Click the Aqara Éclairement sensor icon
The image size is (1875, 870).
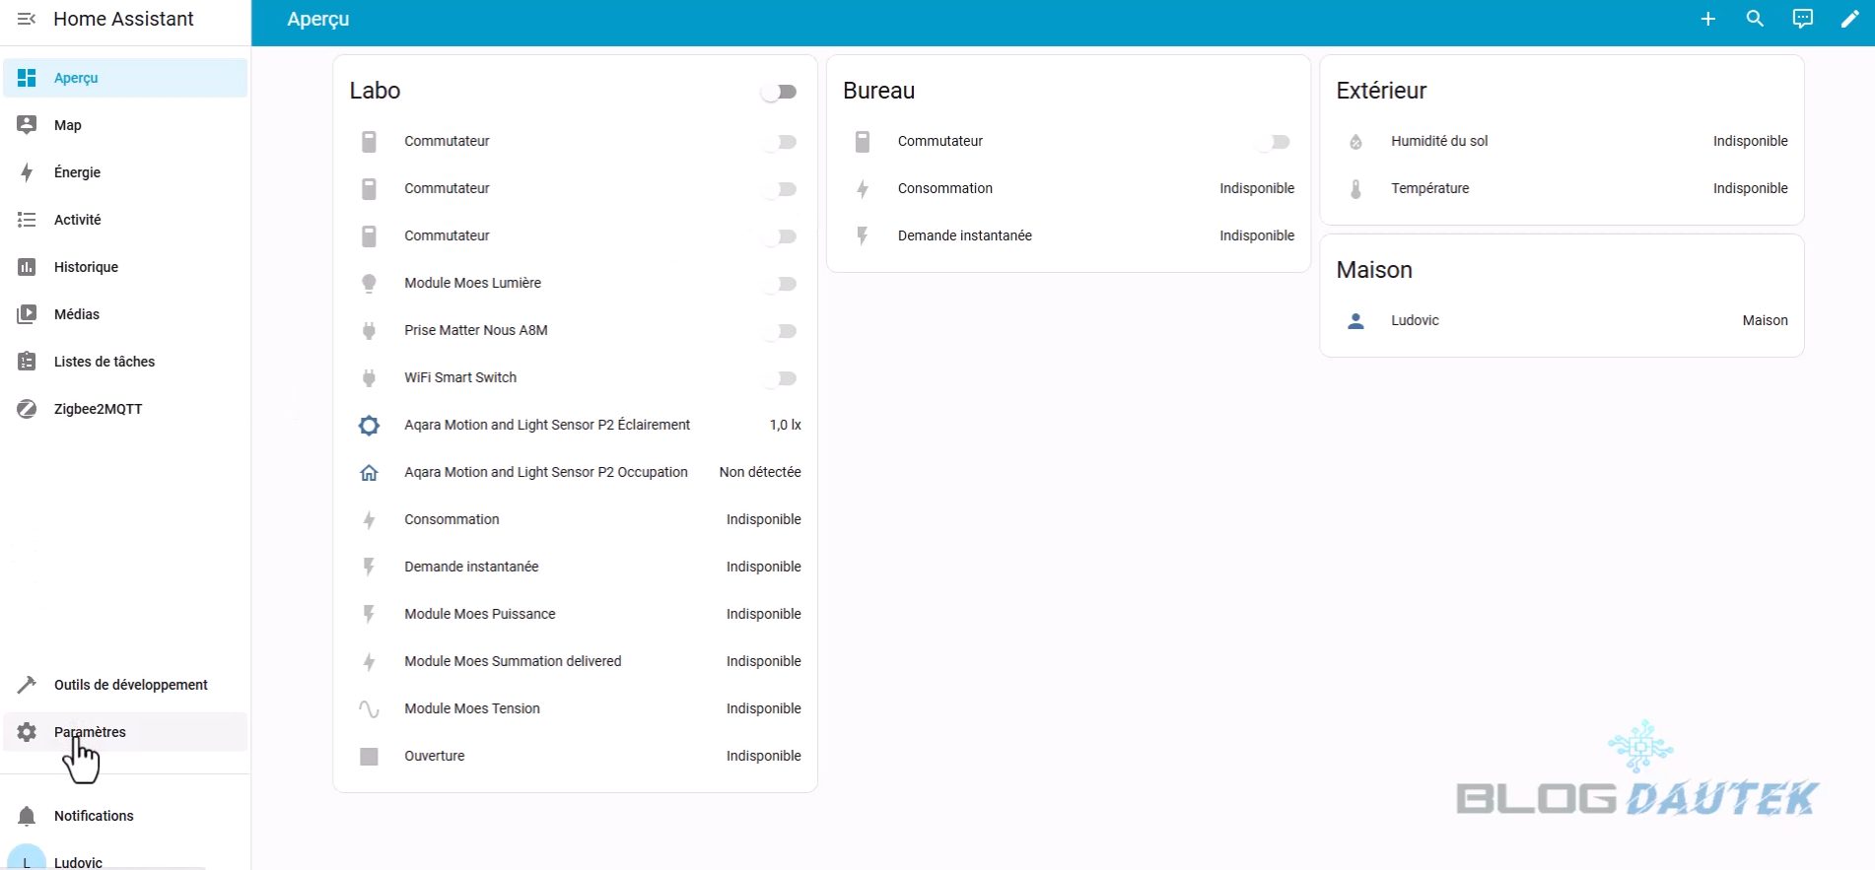[369, 425]
